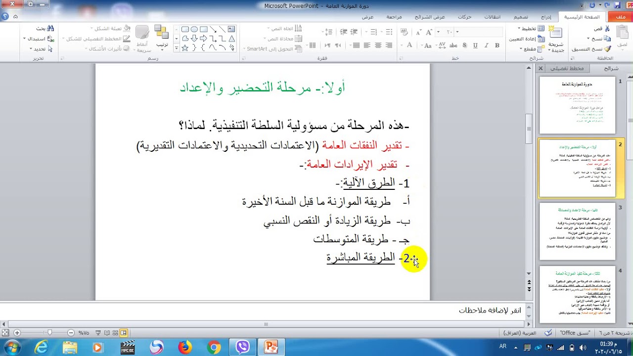
Task: Switch to Design (تصميم) tab
Action: 521,17
